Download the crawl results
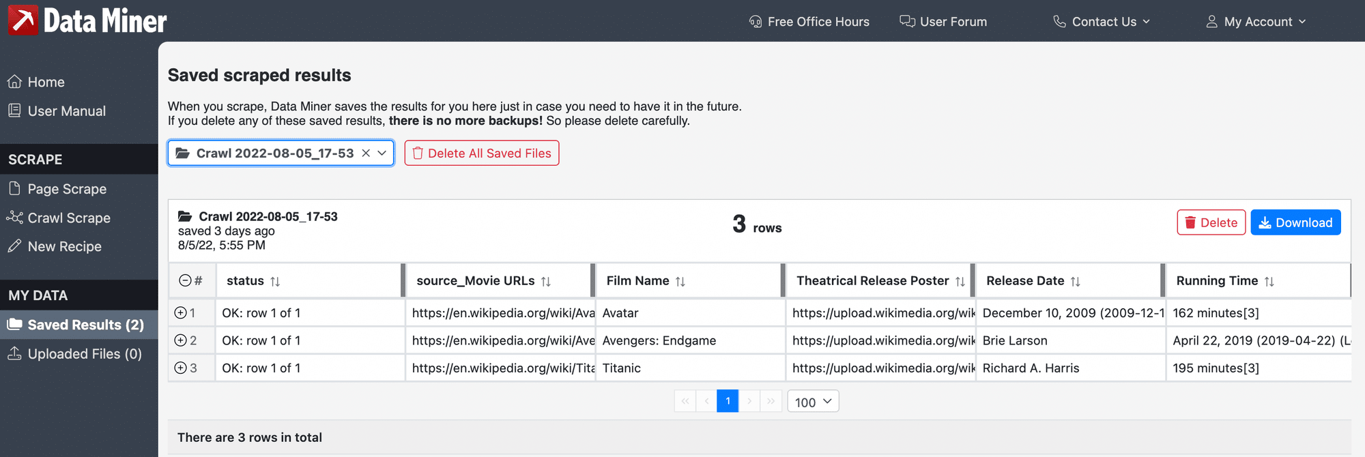Image resolution: width=1365 pixels, height=457 pixels. point(1295,222)
